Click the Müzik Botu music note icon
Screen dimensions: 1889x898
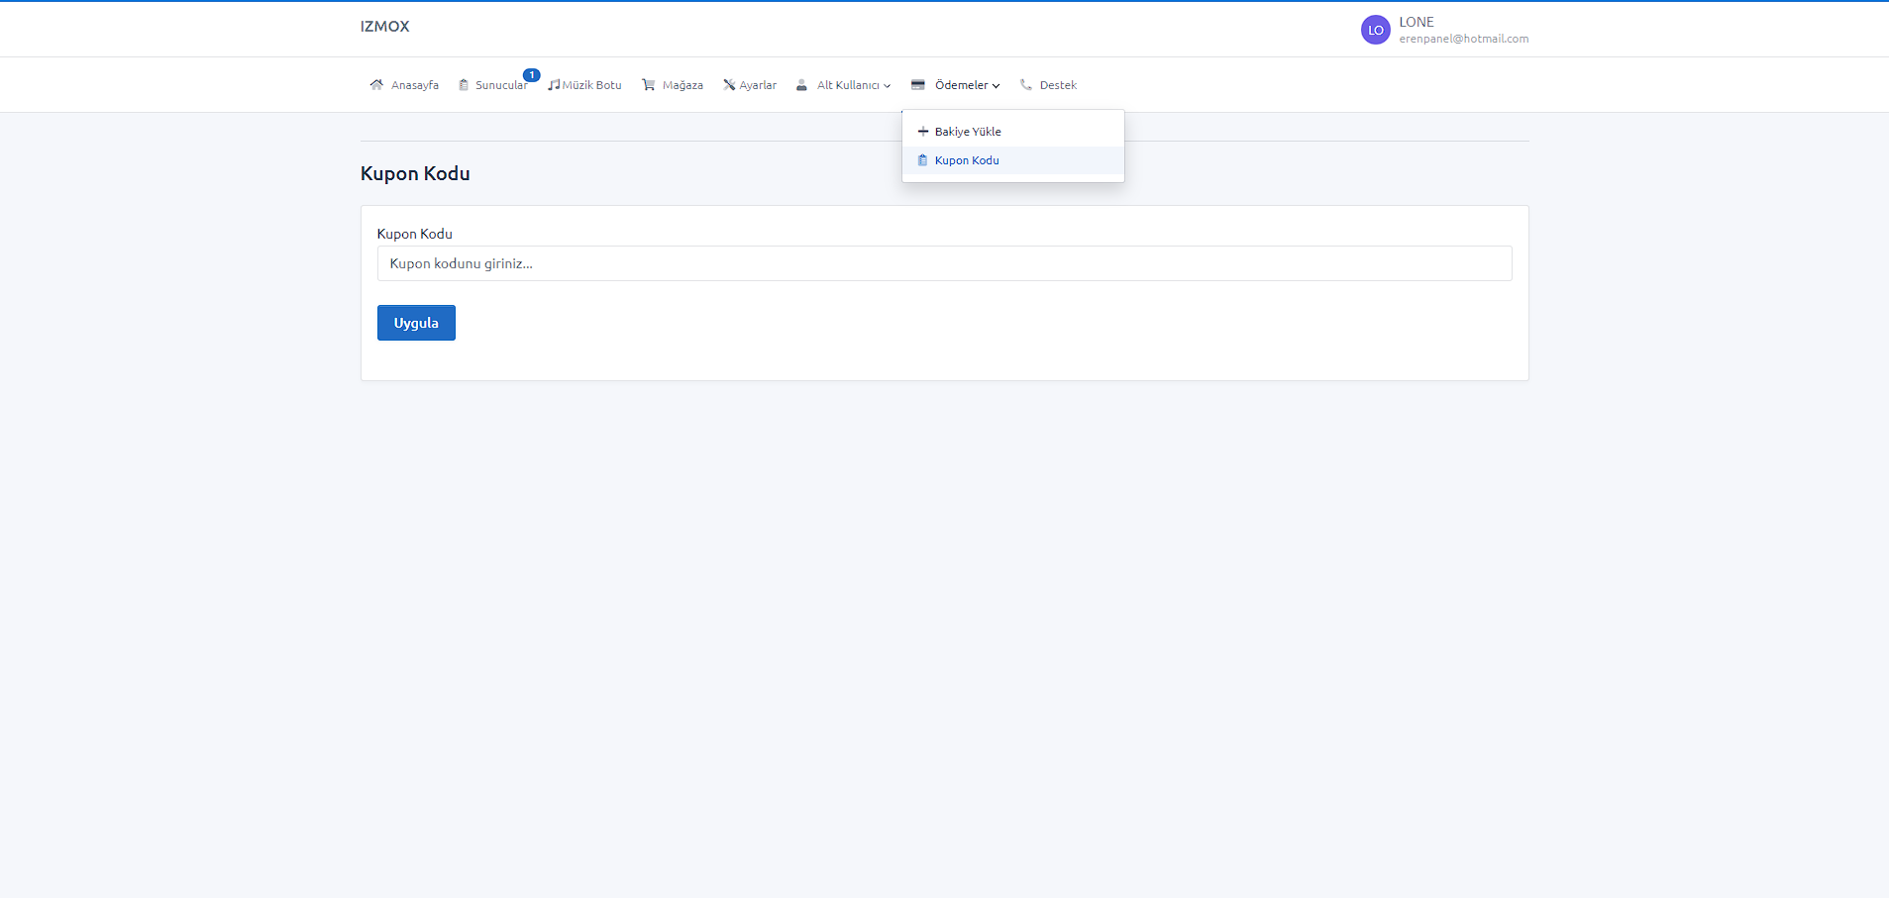coord(554,85)
